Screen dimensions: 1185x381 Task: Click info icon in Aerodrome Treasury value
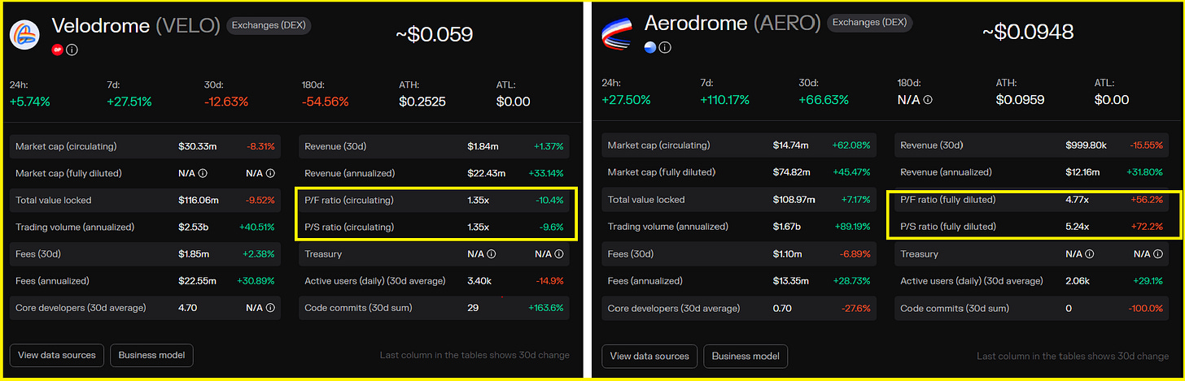[x=1090, y=254]
